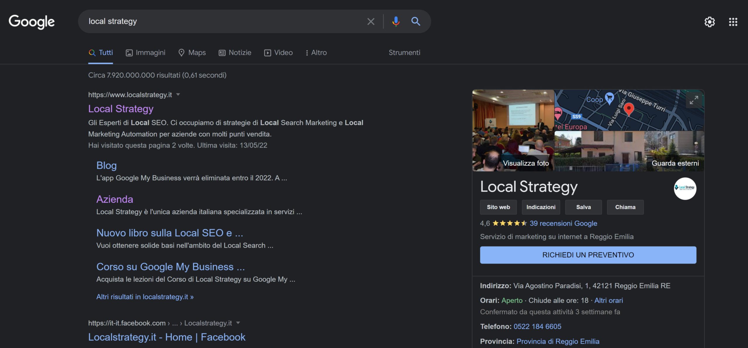Select the Tutti tab
Image resolution: width=748 pixels, height=348 pixels.
pyautogui.click(x=101, y=53)
